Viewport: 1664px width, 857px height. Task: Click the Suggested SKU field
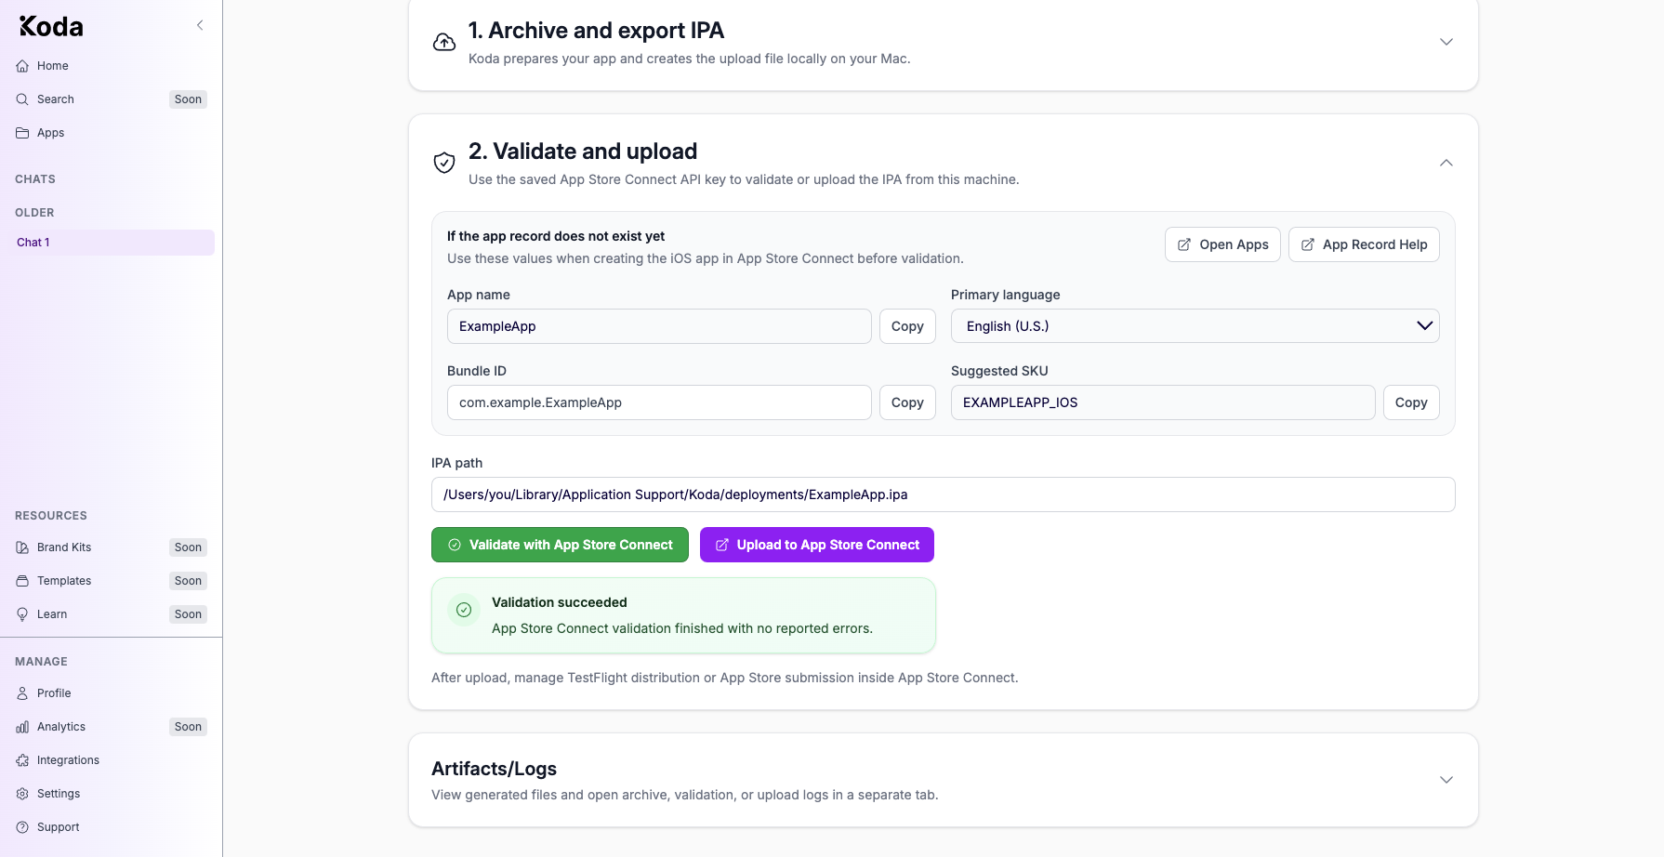click(x=1163, y=402)
